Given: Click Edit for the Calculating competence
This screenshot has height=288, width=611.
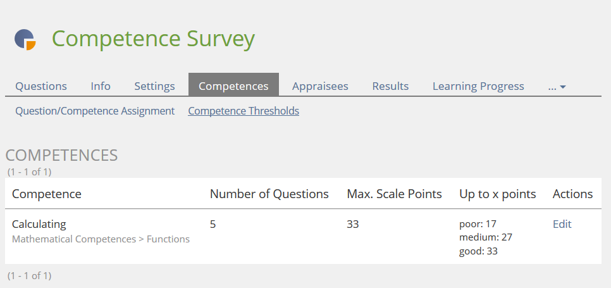Looking at the screenshot, I should point(562,224).
